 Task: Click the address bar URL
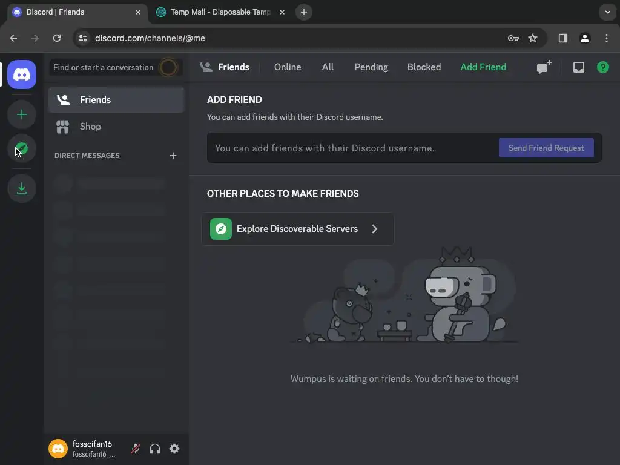(x=150, y=38)
